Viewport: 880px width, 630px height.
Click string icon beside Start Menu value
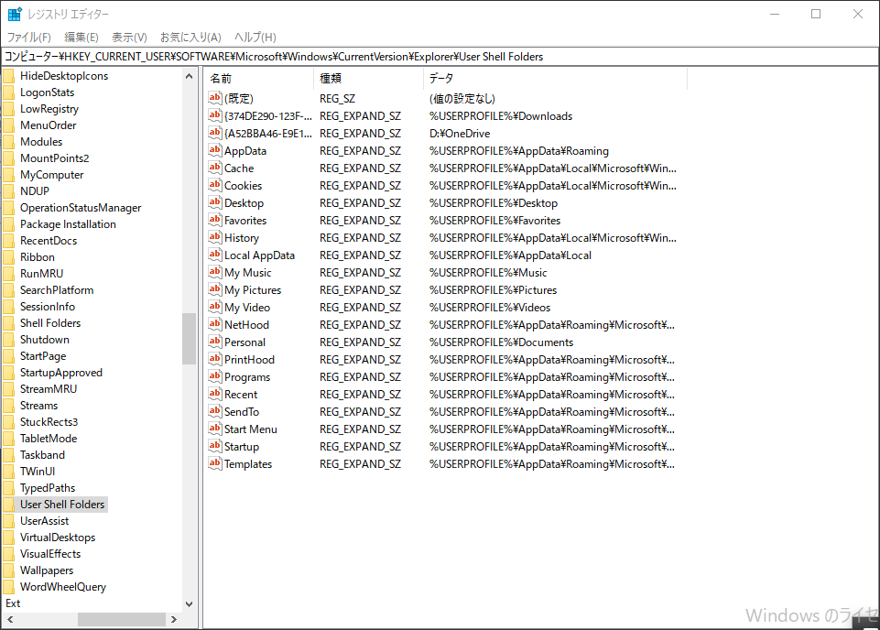(x=215, y=429)
